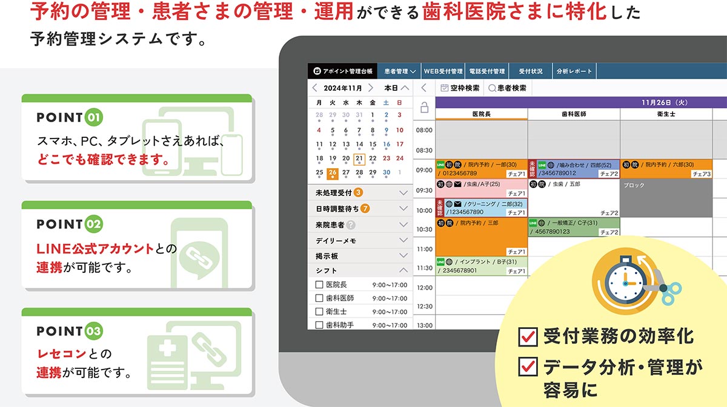Viewport: 727px width, 407px height.
Task: Go to next month after 2024年11月
Action: pos(371,88)
